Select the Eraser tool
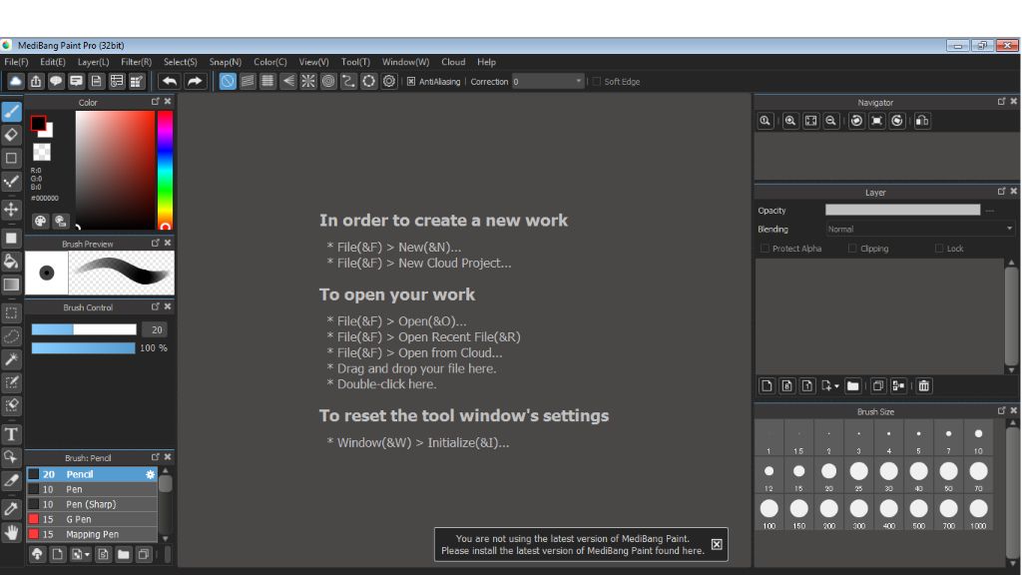Image resolution: width=1022 pixels, height=575 pixels. [x=11, y=135]
